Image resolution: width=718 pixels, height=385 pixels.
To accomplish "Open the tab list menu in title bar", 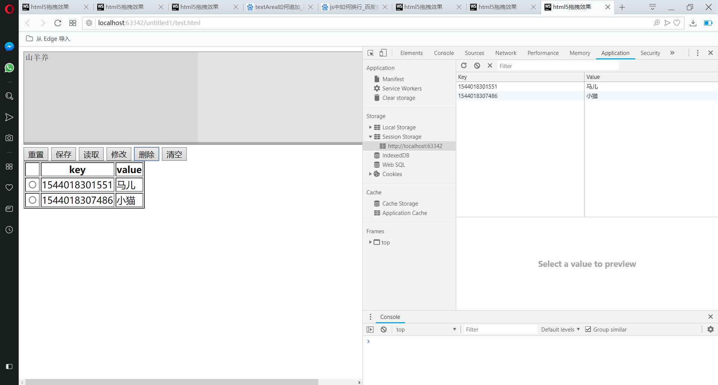I will click(653, 7).
